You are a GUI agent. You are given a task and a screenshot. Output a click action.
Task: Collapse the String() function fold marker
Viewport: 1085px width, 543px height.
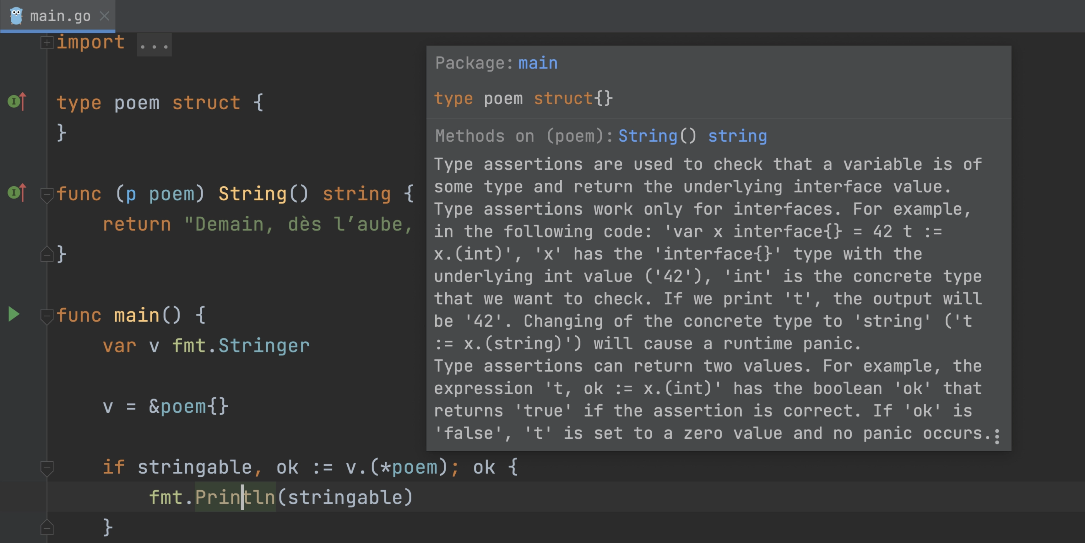tap(46, 194)
